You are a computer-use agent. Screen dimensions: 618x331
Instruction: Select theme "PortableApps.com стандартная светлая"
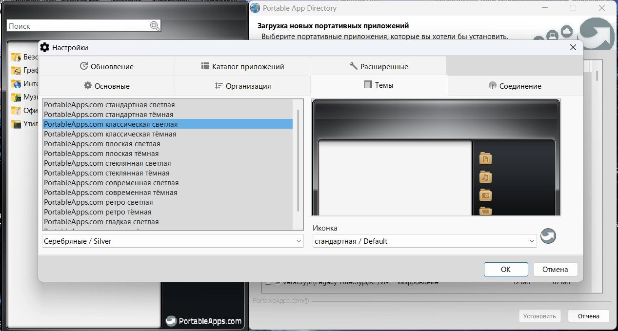click(x=168, y=105)
